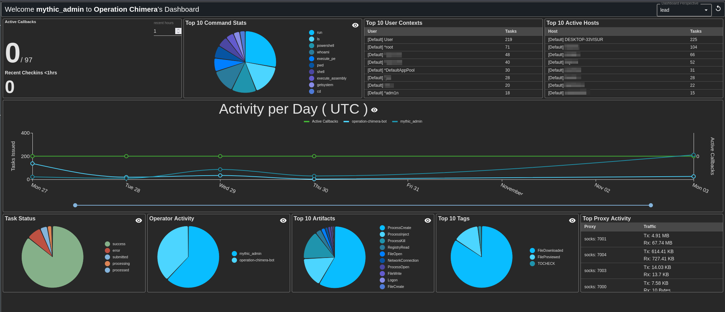Click Top 10 Artifacts eye icon
This screenshot has height=312, width=725.
tap(428, 220)
